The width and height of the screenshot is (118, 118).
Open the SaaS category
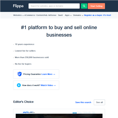(60, 15)
